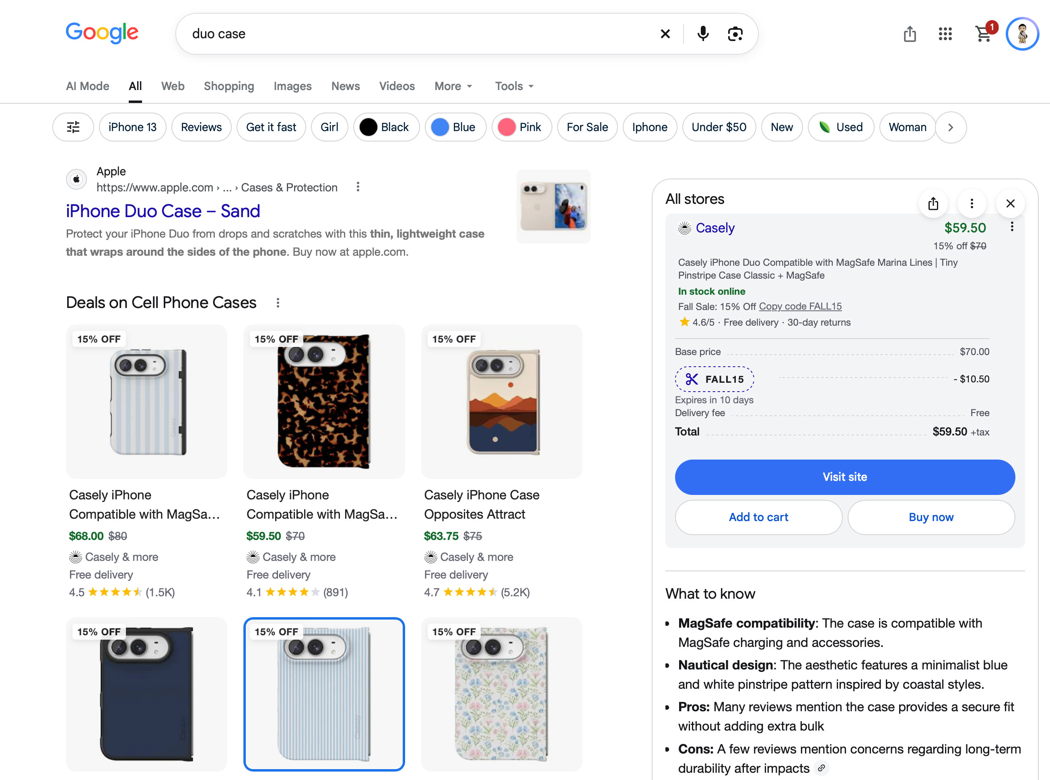The height and width of the screenshot is (780, 1050).
Task: Click the Add to cart button
Action: pyautogui.click(x=759, y=517)
